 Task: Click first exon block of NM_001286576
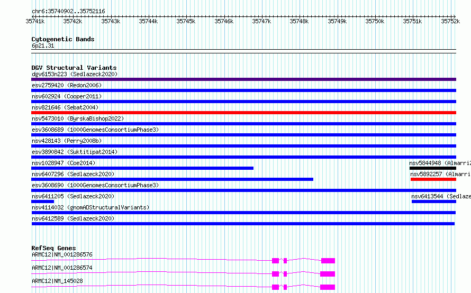coord(275,261)
